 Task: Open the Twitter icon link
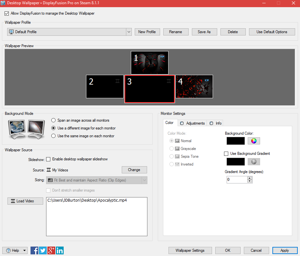click(43, 250)
